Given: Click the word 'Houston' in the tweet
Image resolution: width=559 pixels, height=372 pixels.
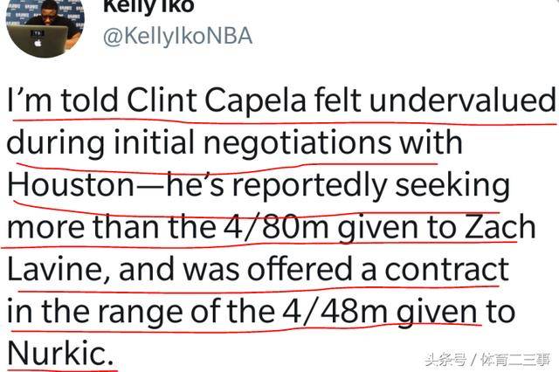Looking at the screenshot, I should click(x=71, y=184).
